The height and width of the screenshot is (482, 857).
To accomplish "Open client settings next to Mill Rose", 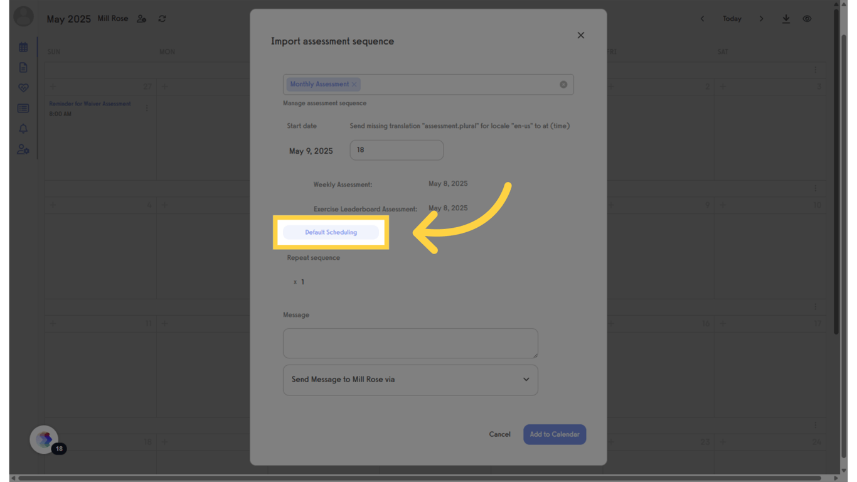I will point(142,19).
